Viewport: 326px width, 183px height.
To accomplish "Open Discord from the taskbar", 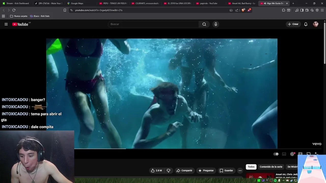I will tap(288, 180).
